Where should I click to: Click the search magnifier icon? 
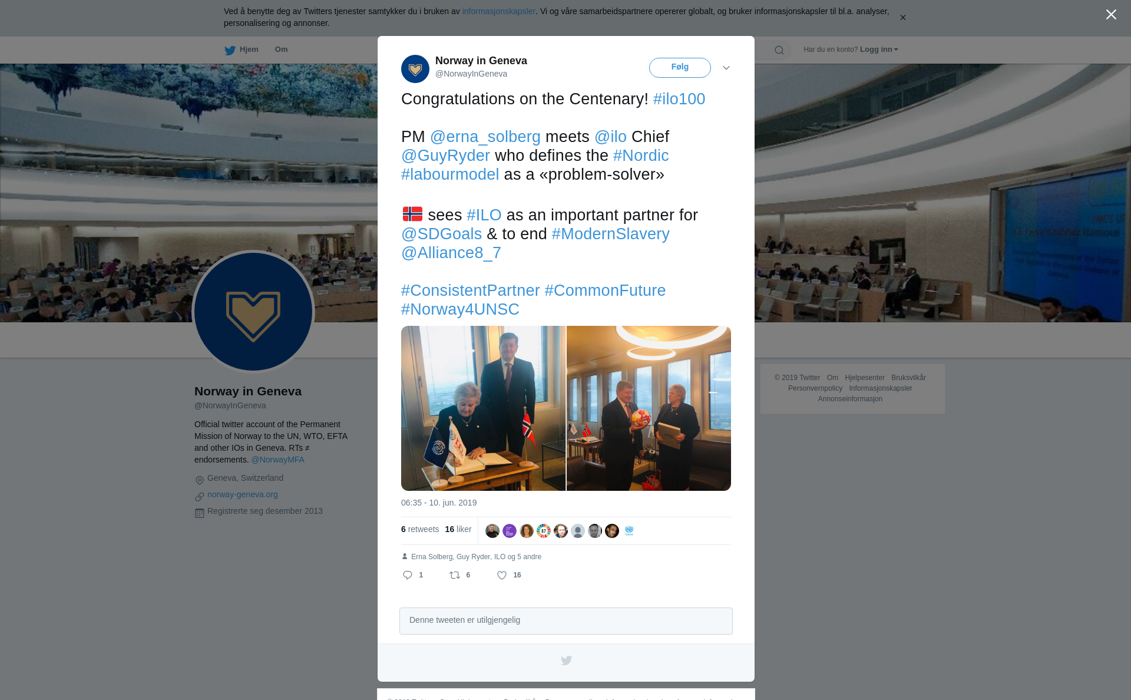point(779,50)
